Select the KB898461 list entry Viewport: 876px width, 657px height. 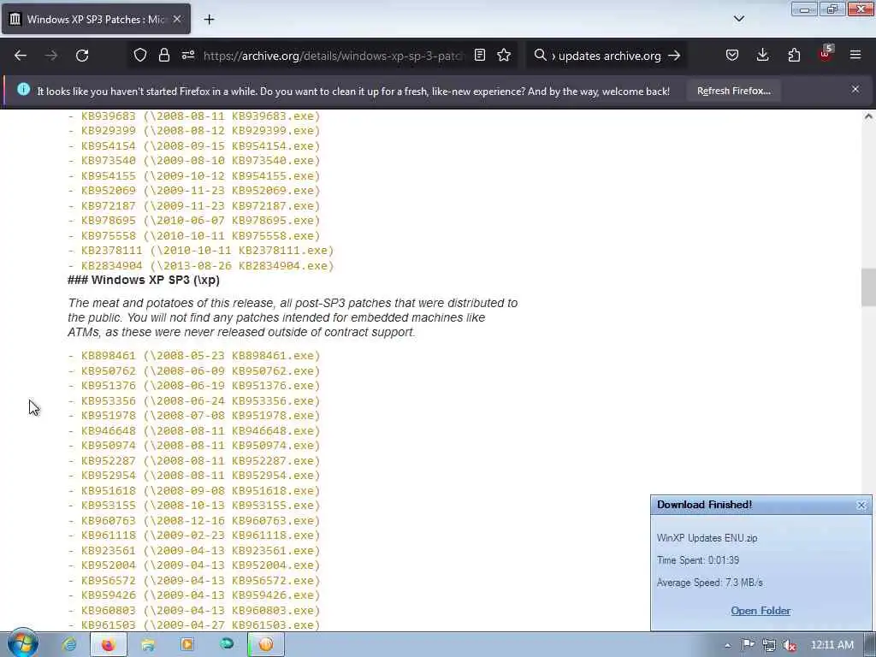(194, 356)
